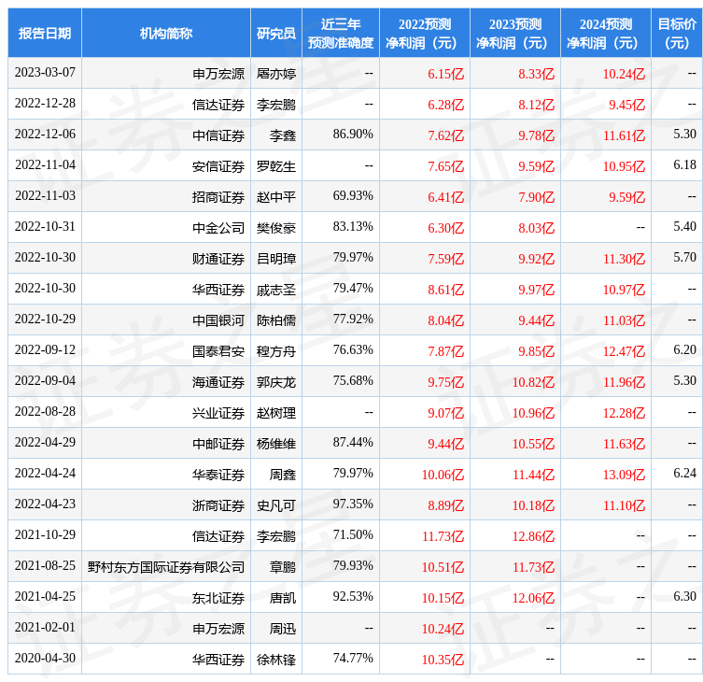This screenshot has height=682, width=703.
Task: Click the 报告日期 column header
Action: coord(45,34)
